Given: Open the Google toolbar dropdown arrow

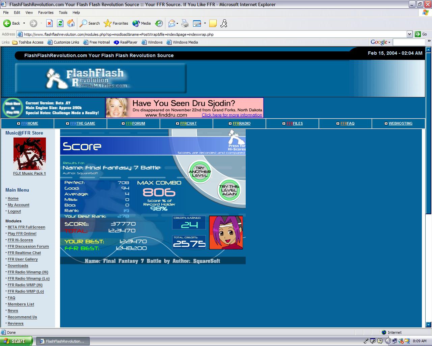Looking at the screenshot, I should click(x=389, y=43).
